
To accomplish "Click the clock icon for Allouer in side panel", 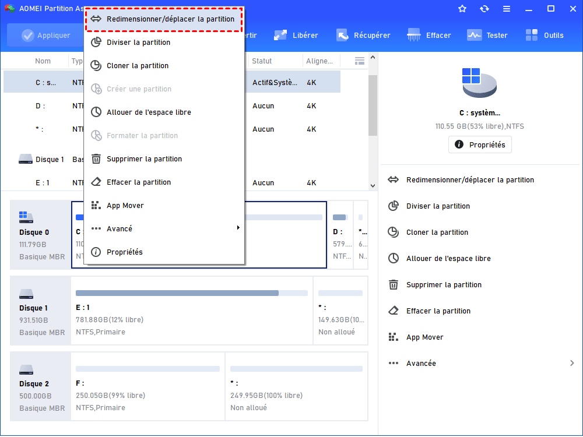I will coord(394,258).
